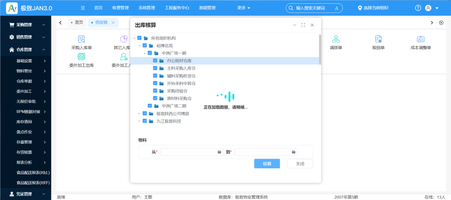Click the location pin icon

pyautogui.click(x=360, y=8)
